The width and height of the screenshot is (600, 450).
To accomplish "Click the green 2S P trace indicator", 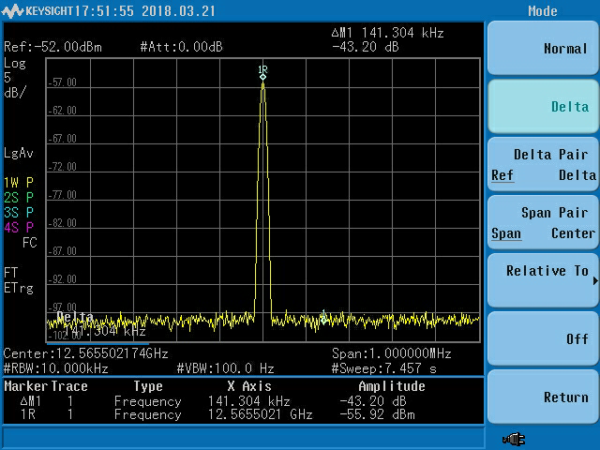I will [19, 198].
